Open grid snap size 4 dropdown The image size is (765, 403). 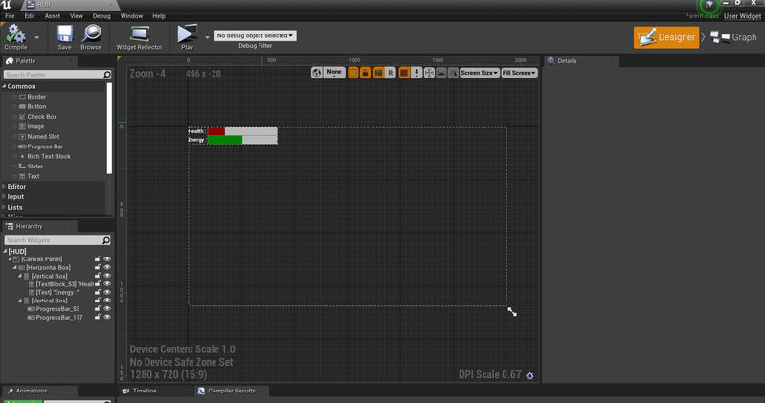coord(416,73)
